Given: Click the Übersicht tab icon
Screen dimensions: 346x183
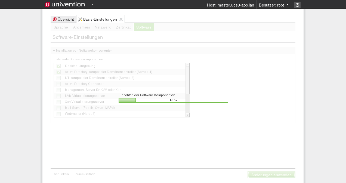Looking at the screenshot, I should point(55,19).
